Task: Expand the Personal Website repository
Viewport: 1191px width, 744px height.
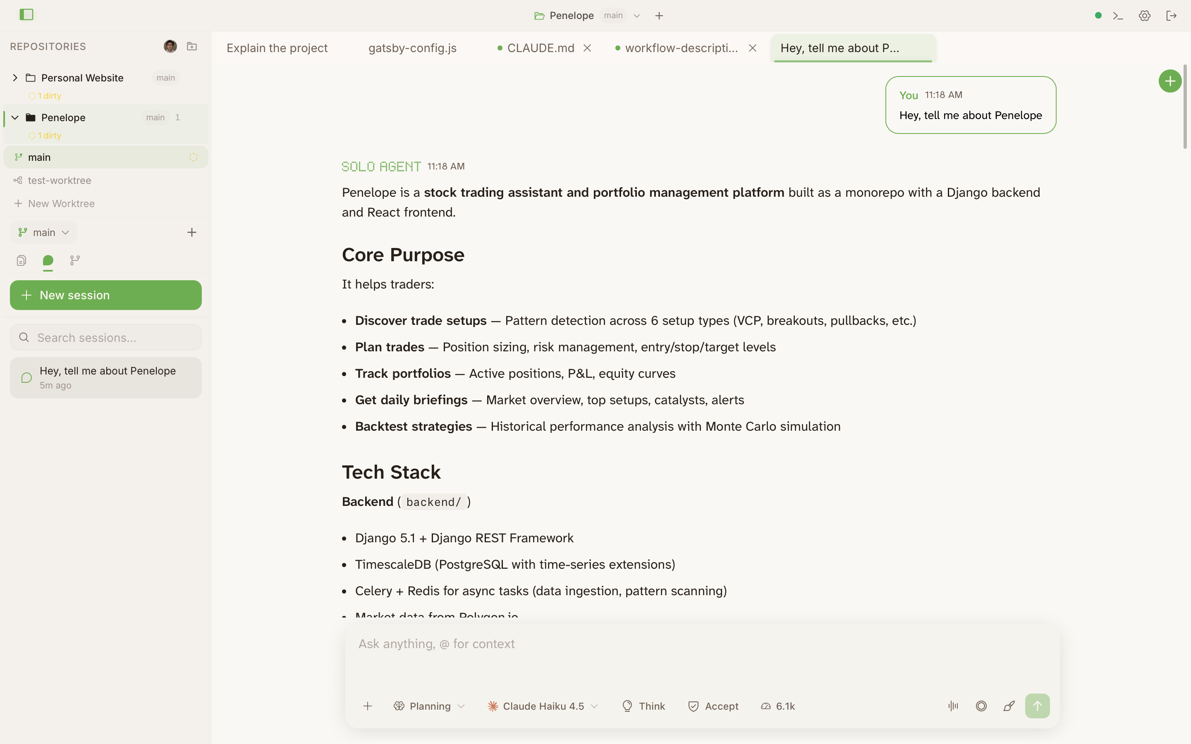Action: [x=15, y=78]
